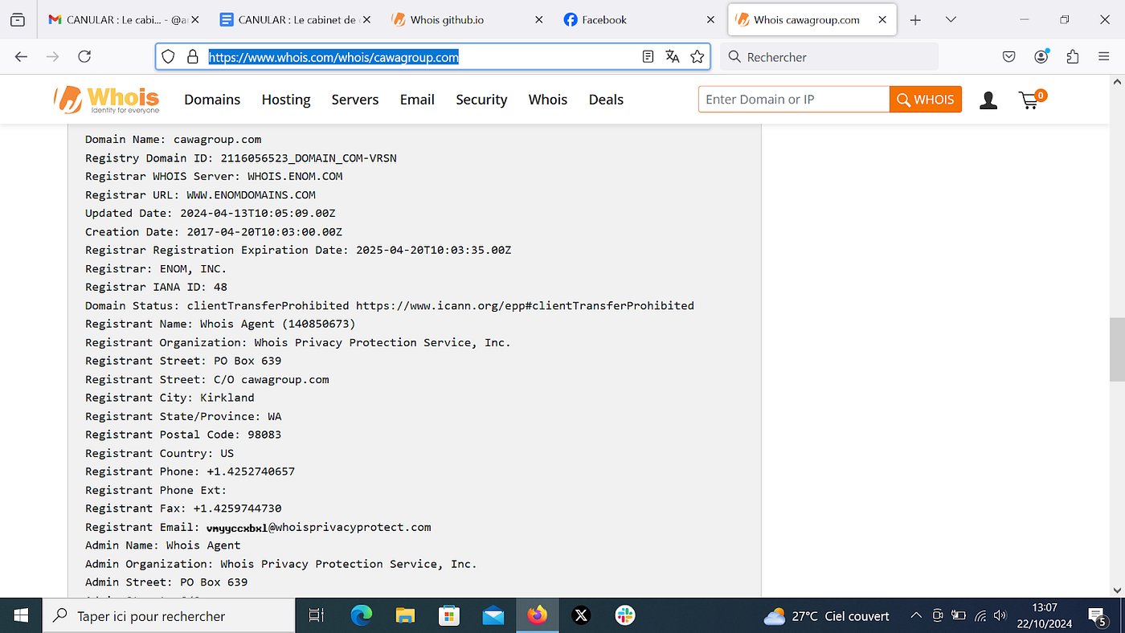Viewport: 1125px width, 633px height.
Task: Close the Whois cawagroup.com tab
Action: [x=882, y=20]
